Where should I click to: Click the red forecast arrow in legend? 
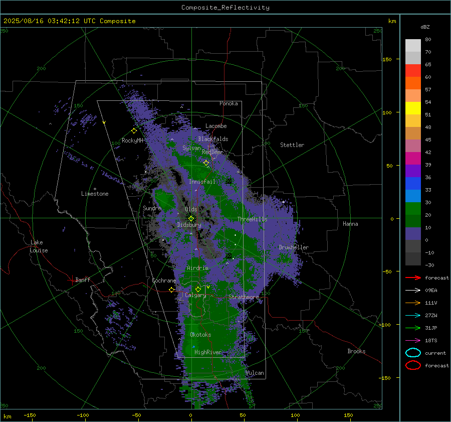click(x=413, y=277)
